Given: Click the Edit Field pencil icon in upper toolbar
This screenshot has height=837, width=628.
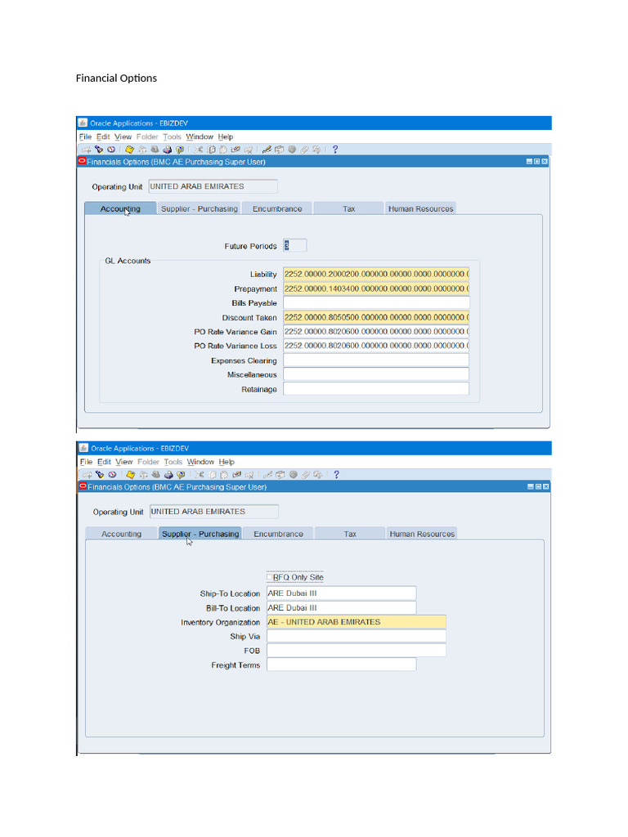Looking at the screenshot, I should [x=267, y=150].
